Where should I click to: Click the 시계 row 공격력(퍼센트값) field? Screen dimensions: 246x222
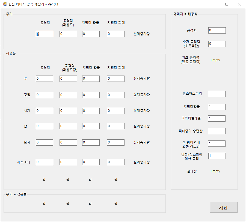click(67, 111)
